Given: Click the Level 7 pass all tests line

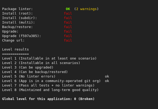Looking at the screenshot, I should [48, 85].
